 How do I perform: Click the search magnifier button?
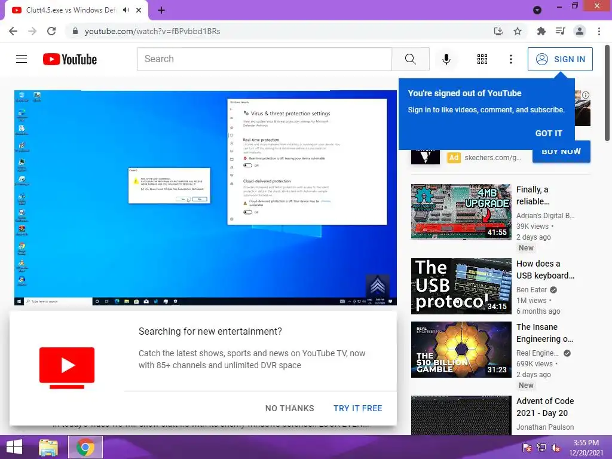[x=410, y=59]
